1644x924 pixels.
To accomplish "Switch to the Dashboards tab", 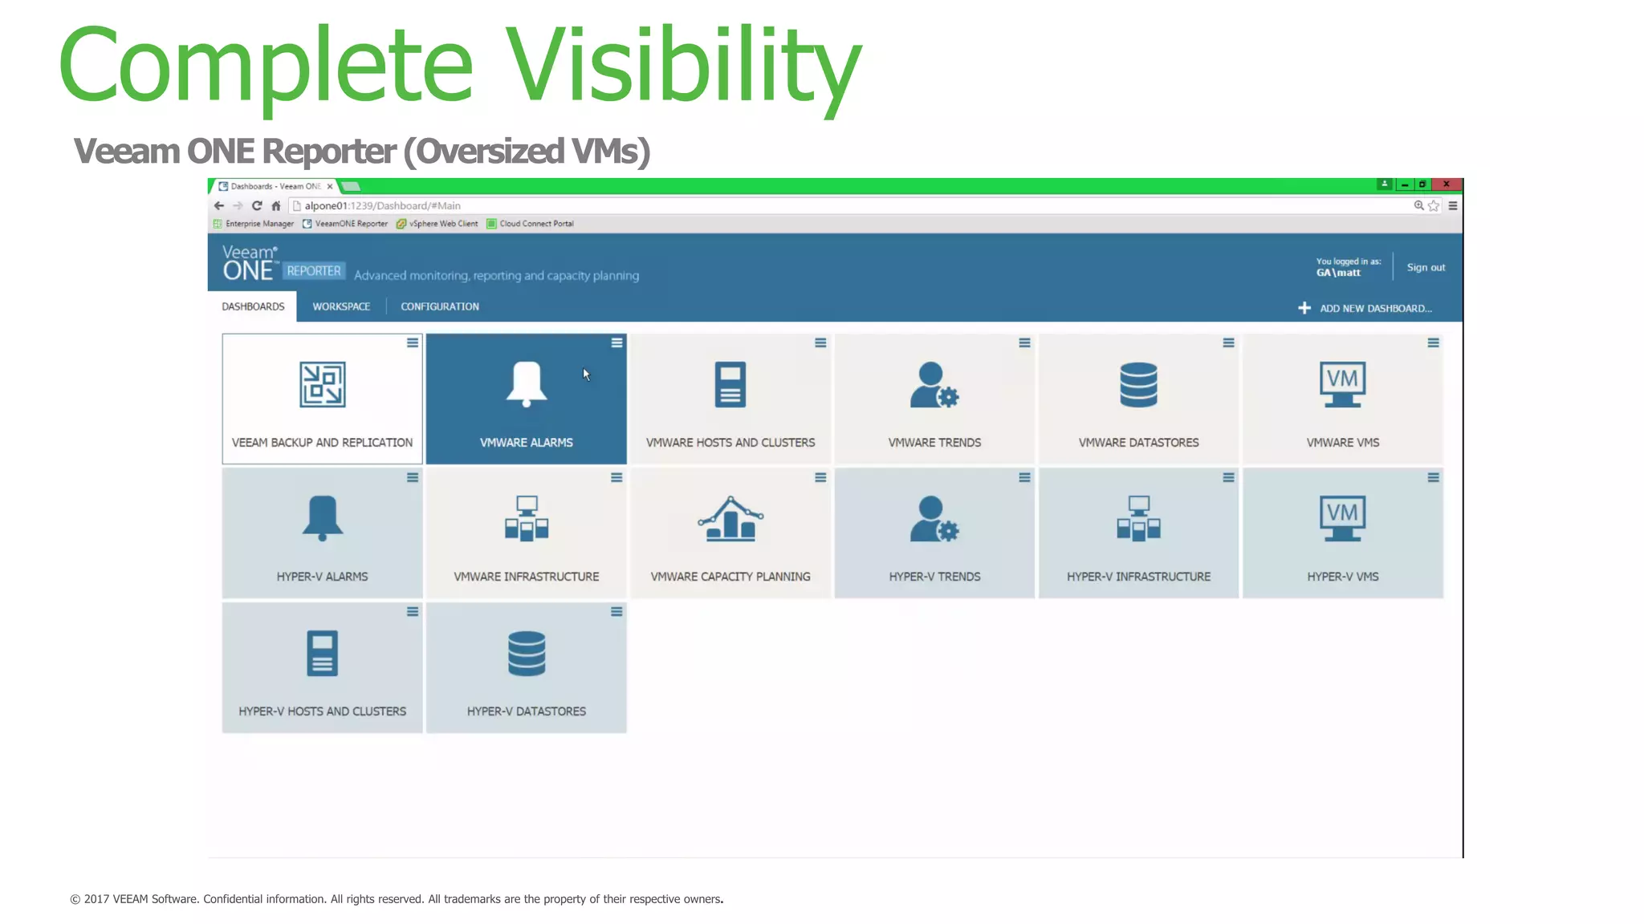I will tap(253, 306).
